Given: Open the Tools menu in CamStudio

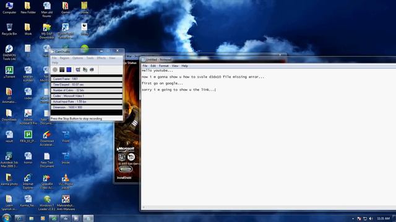Looking at the screenshot, I should click(x=90, y=58).
